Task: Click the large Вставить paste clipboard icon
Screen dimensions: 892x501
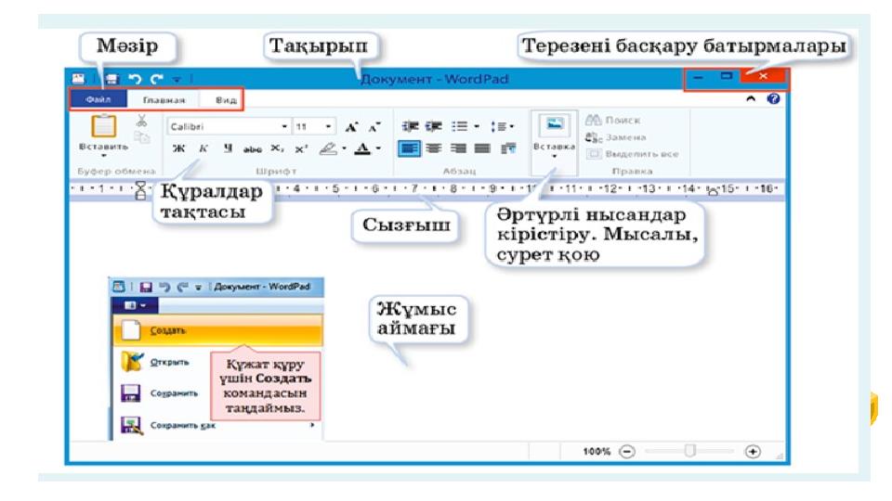Action: coord(103,125)
